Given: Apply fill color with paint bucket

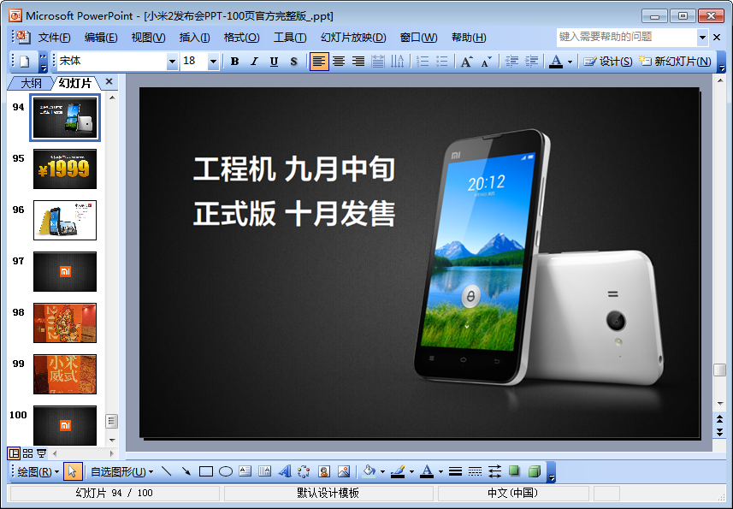Looking at the screenshot, I should pos(369,471).
